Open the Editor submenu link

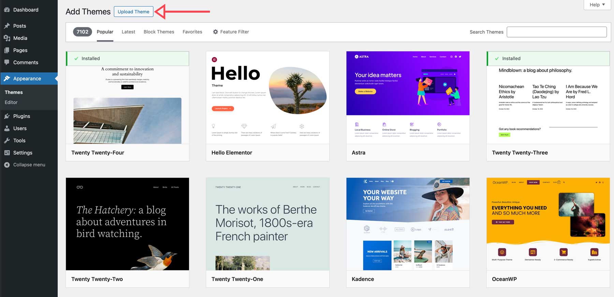pos(11,102)
